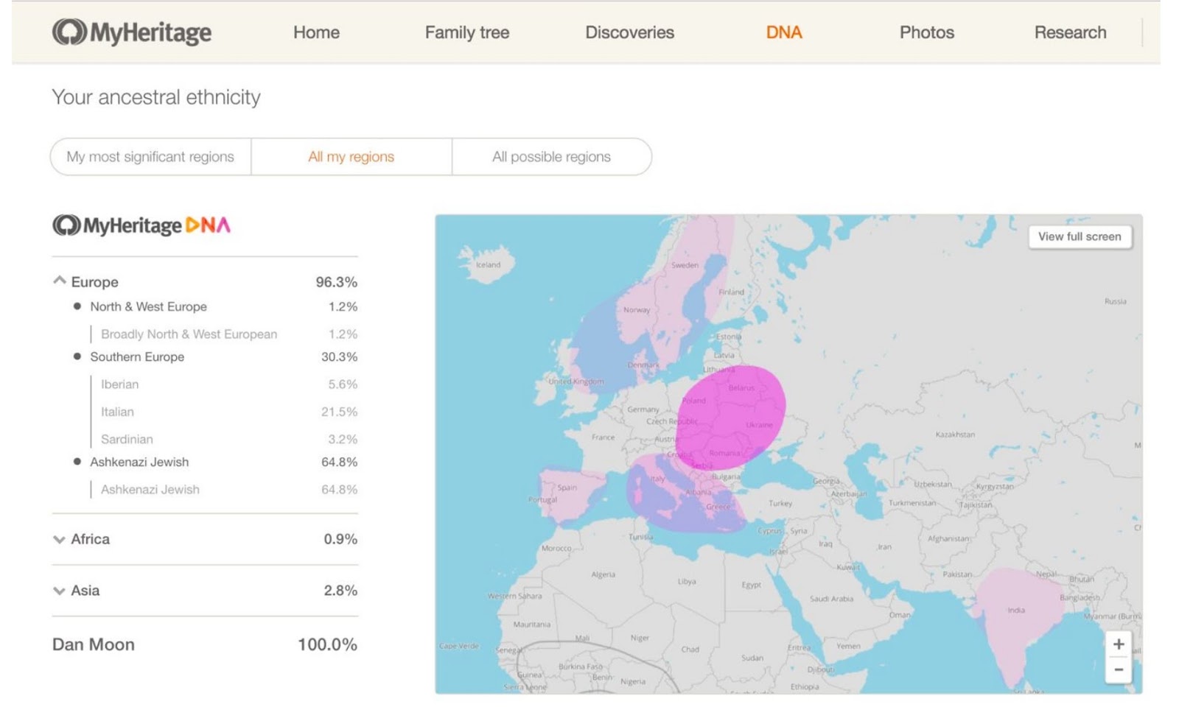This screenshot has width=1179, height=707.
Task: Expand the Asia region breakdown
Action: pos(60,591)
